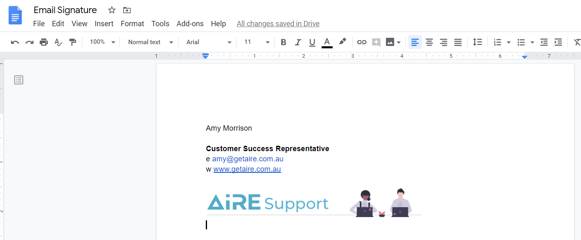This screenshot has height=240, width=581.
Task: Add a comment
Action: click(x=376, y=42)
